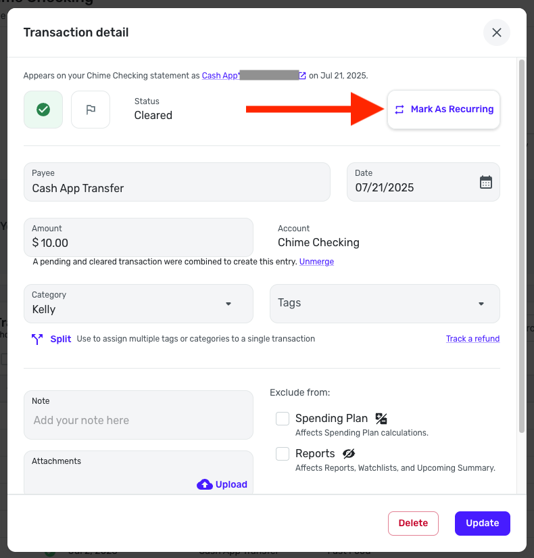Image resolution: width=534 pixels, height=558 pixels.
Task: Click the Payee field Cash App Transfer
Action: [177, 182]
